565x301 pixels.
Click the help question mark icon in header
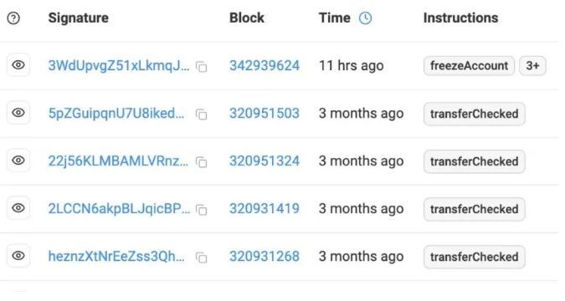tap(13, 18)
